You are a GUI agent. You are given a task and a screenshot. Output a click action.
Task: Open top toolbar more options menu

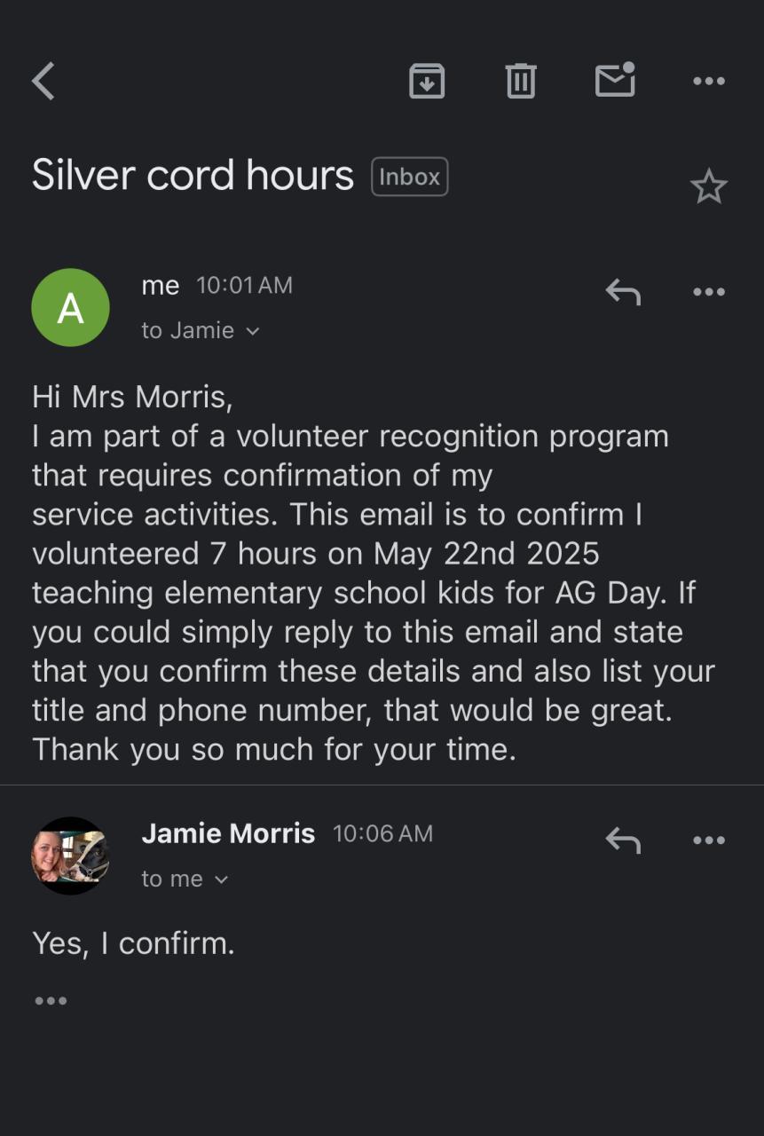coord(708,82)
